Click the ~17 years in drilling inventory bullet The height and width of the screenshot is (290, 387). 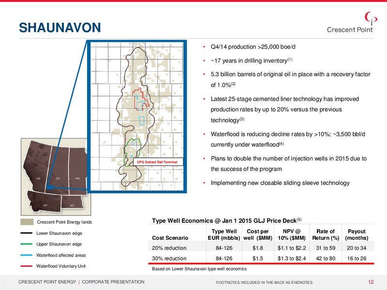251,61
